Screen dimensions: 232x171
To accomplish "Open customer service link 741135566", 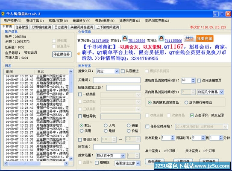I will pos(173,41).
